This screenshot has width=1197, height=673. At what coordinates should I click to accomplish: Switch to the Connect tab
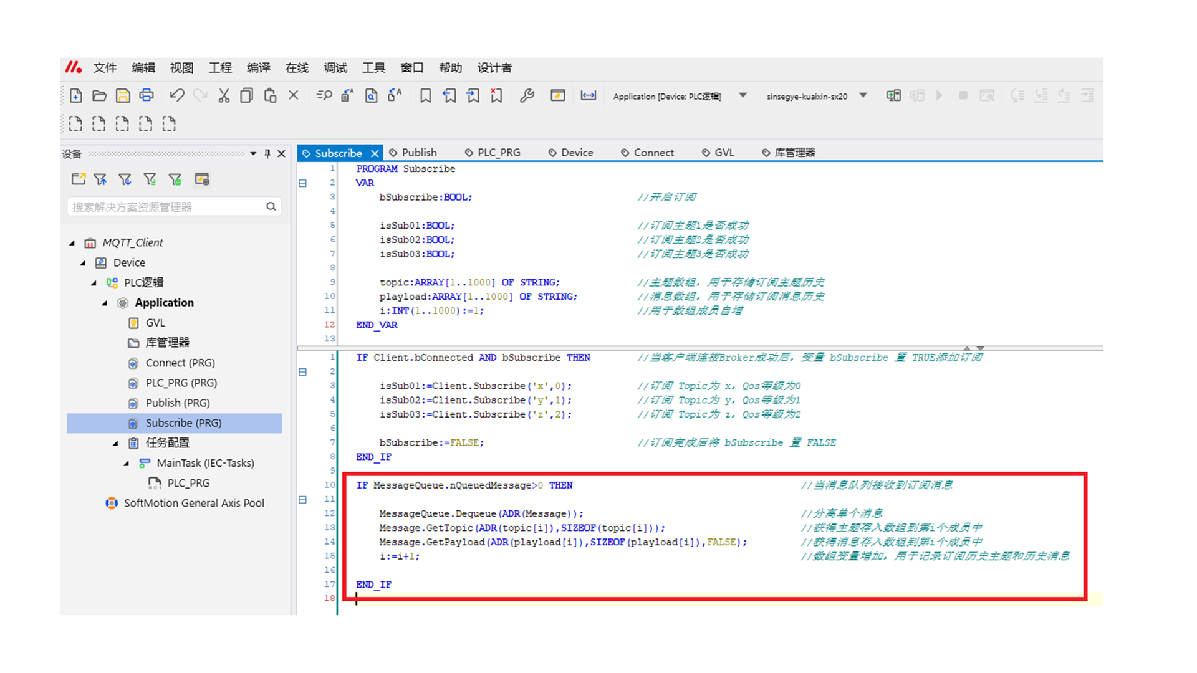point(648,153)
